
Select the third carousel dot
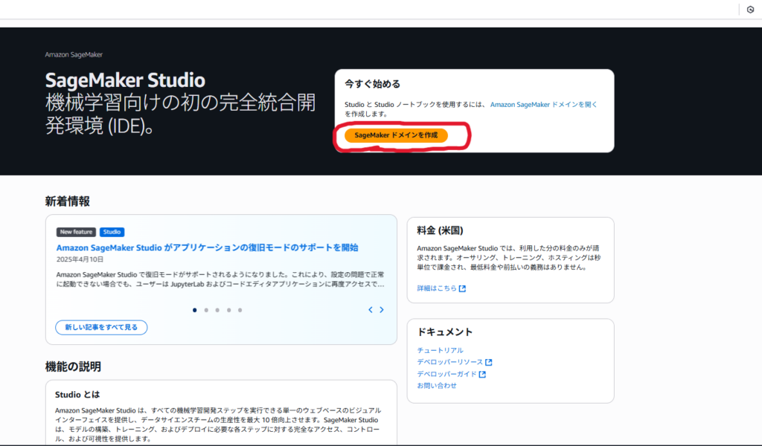pyautogui.click(x=217, y=310)
